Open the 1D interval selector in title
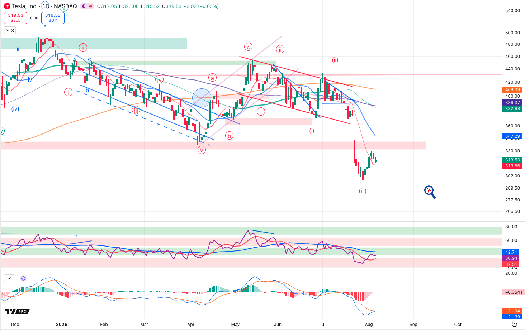This screenshot has height=331, width=525. (46, 6)
